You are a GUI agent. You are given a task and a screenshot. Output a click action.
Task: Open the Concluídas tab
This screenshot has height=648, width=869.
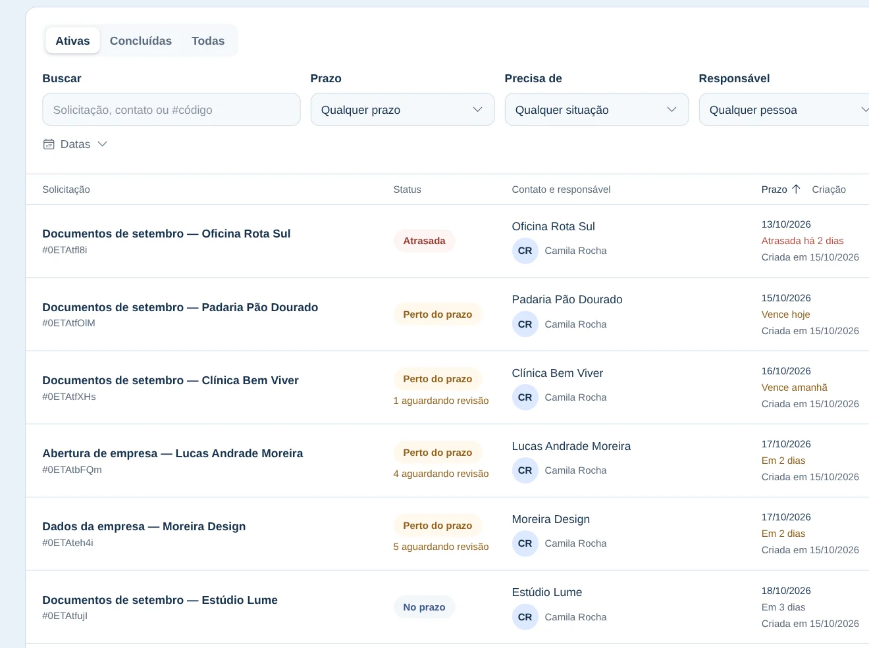point(141,41)
